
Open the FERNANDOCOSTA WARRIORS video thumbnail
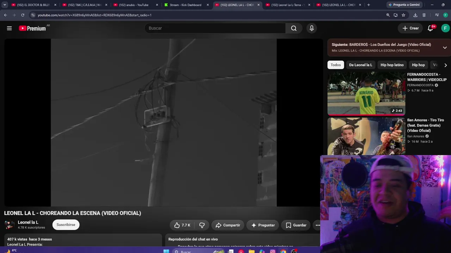(x=366, y=93)
